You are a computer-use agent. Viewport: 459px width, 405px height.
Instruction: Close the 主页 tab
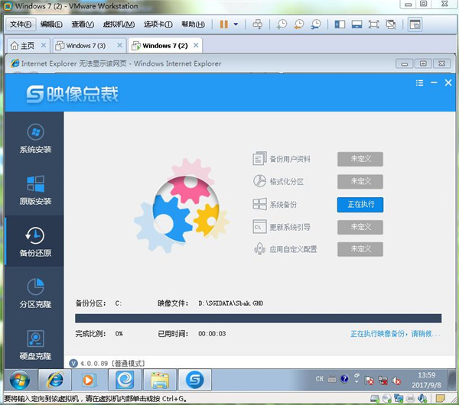(44, 45)
